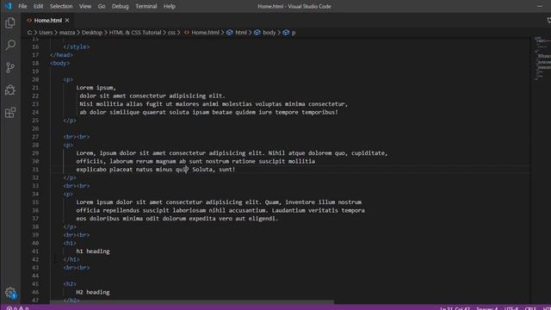The width and height of the screenshot is (551, 310).
Task: Open the Help menu
Action: tap(170, 6)
